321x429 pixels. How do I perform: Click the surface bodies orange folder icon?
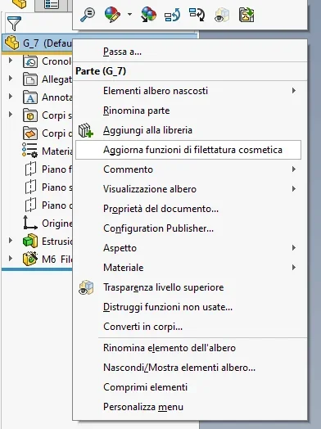tap(30, 133)
